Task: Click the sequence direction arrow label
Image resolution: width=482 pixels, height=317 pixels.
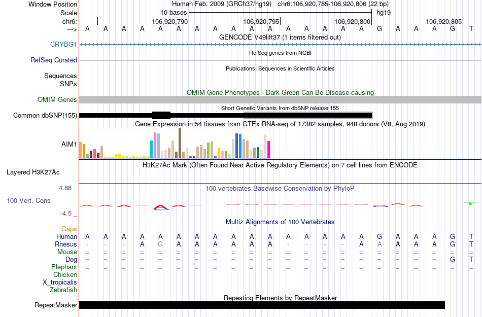Action: [x=72, y=29]
